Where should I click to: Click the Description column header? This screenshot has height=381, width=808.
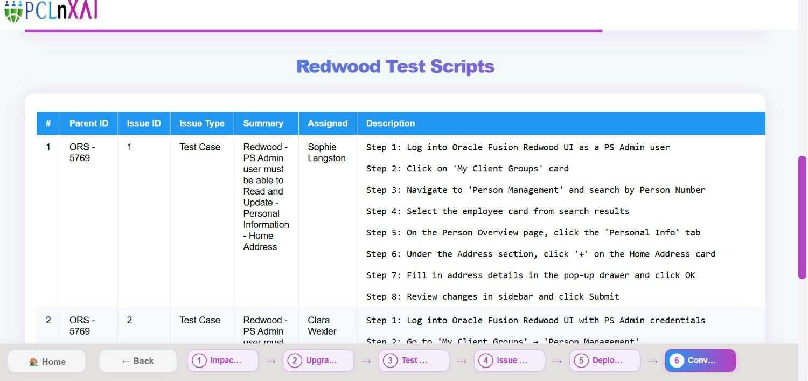click(x=390, y=123)
